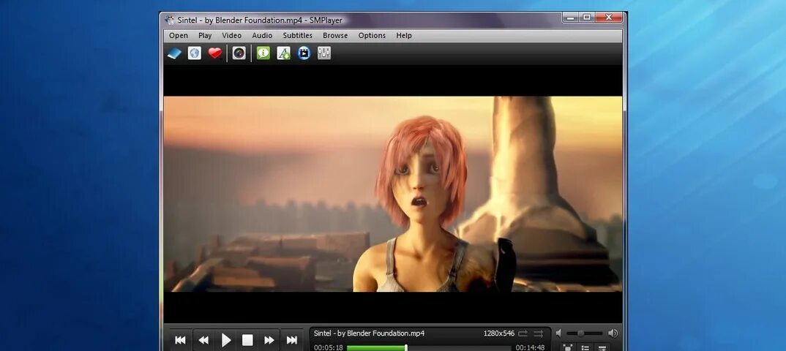Open the Open menu
The width and height of the screenshot is (786, 351).
(179, 36)
